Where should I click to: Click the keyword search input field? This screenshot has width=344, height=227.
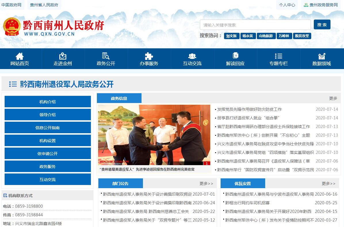click(255, 25)
